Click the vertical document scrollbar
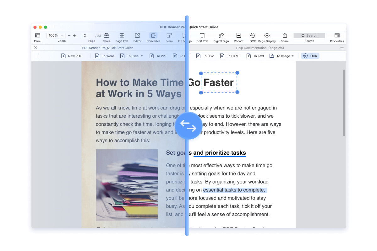 (x=344, y=103)
